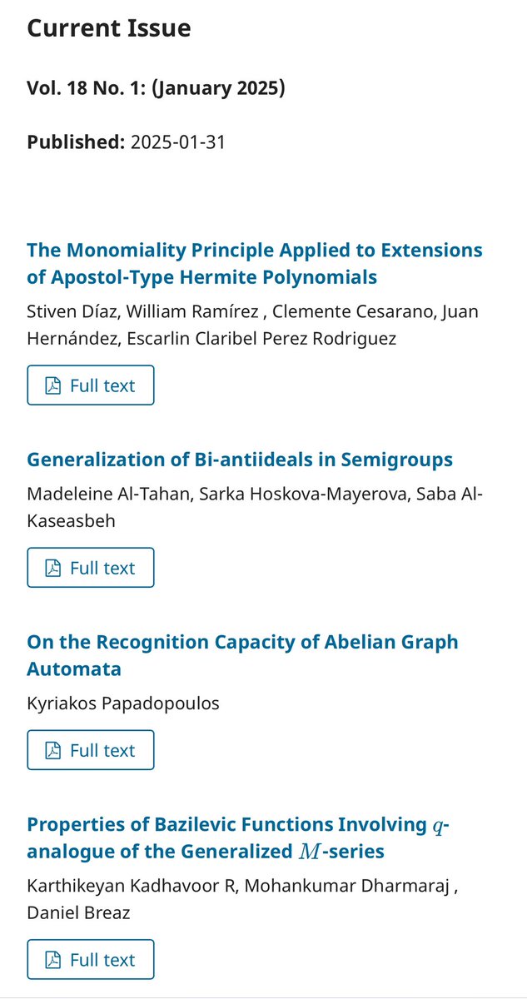The width and height of the screenshot is (527, 999).
Task: Click the Current Issue heading
Action: [109, 28]
